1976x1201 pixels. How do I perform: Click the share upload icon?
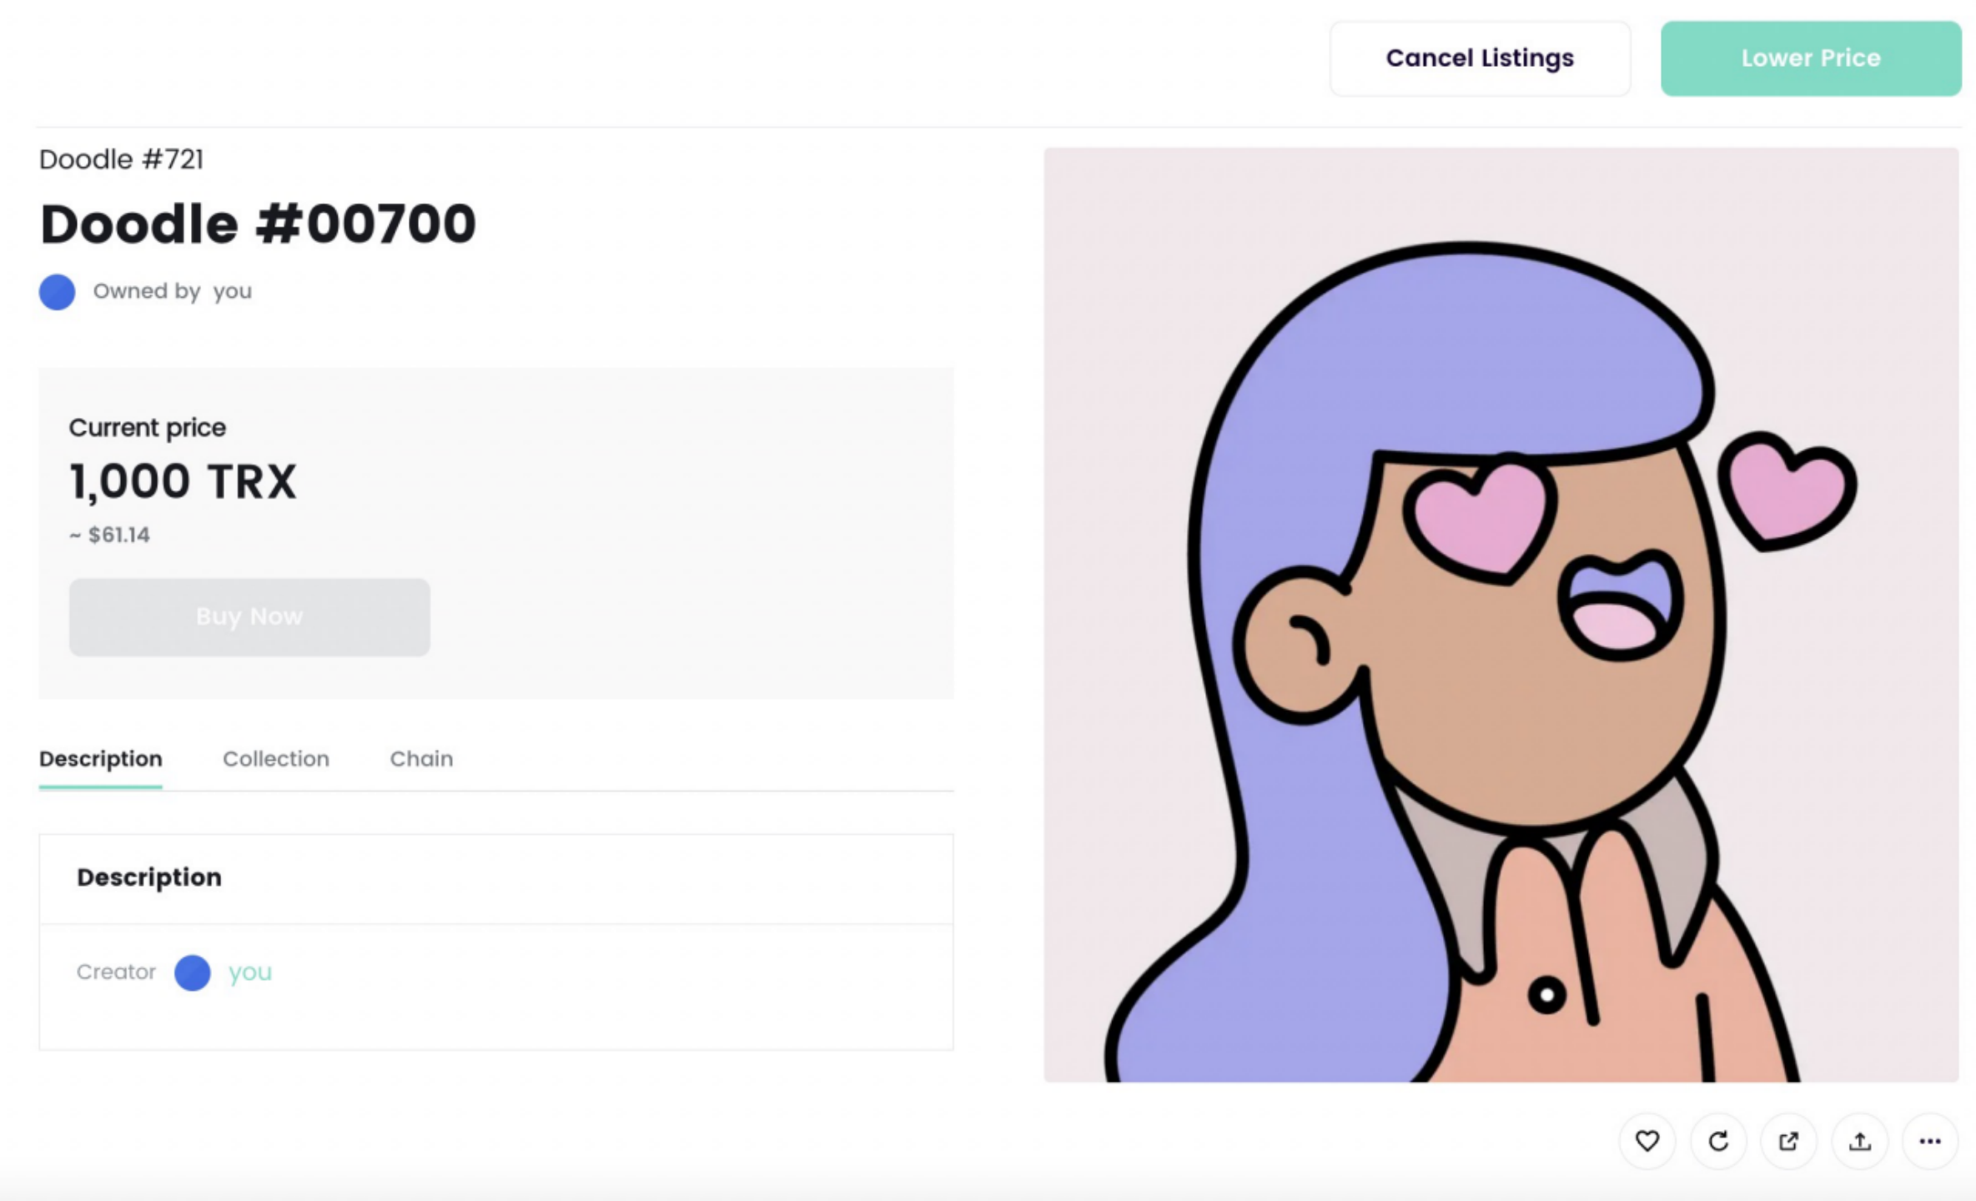[1859, 1141]
